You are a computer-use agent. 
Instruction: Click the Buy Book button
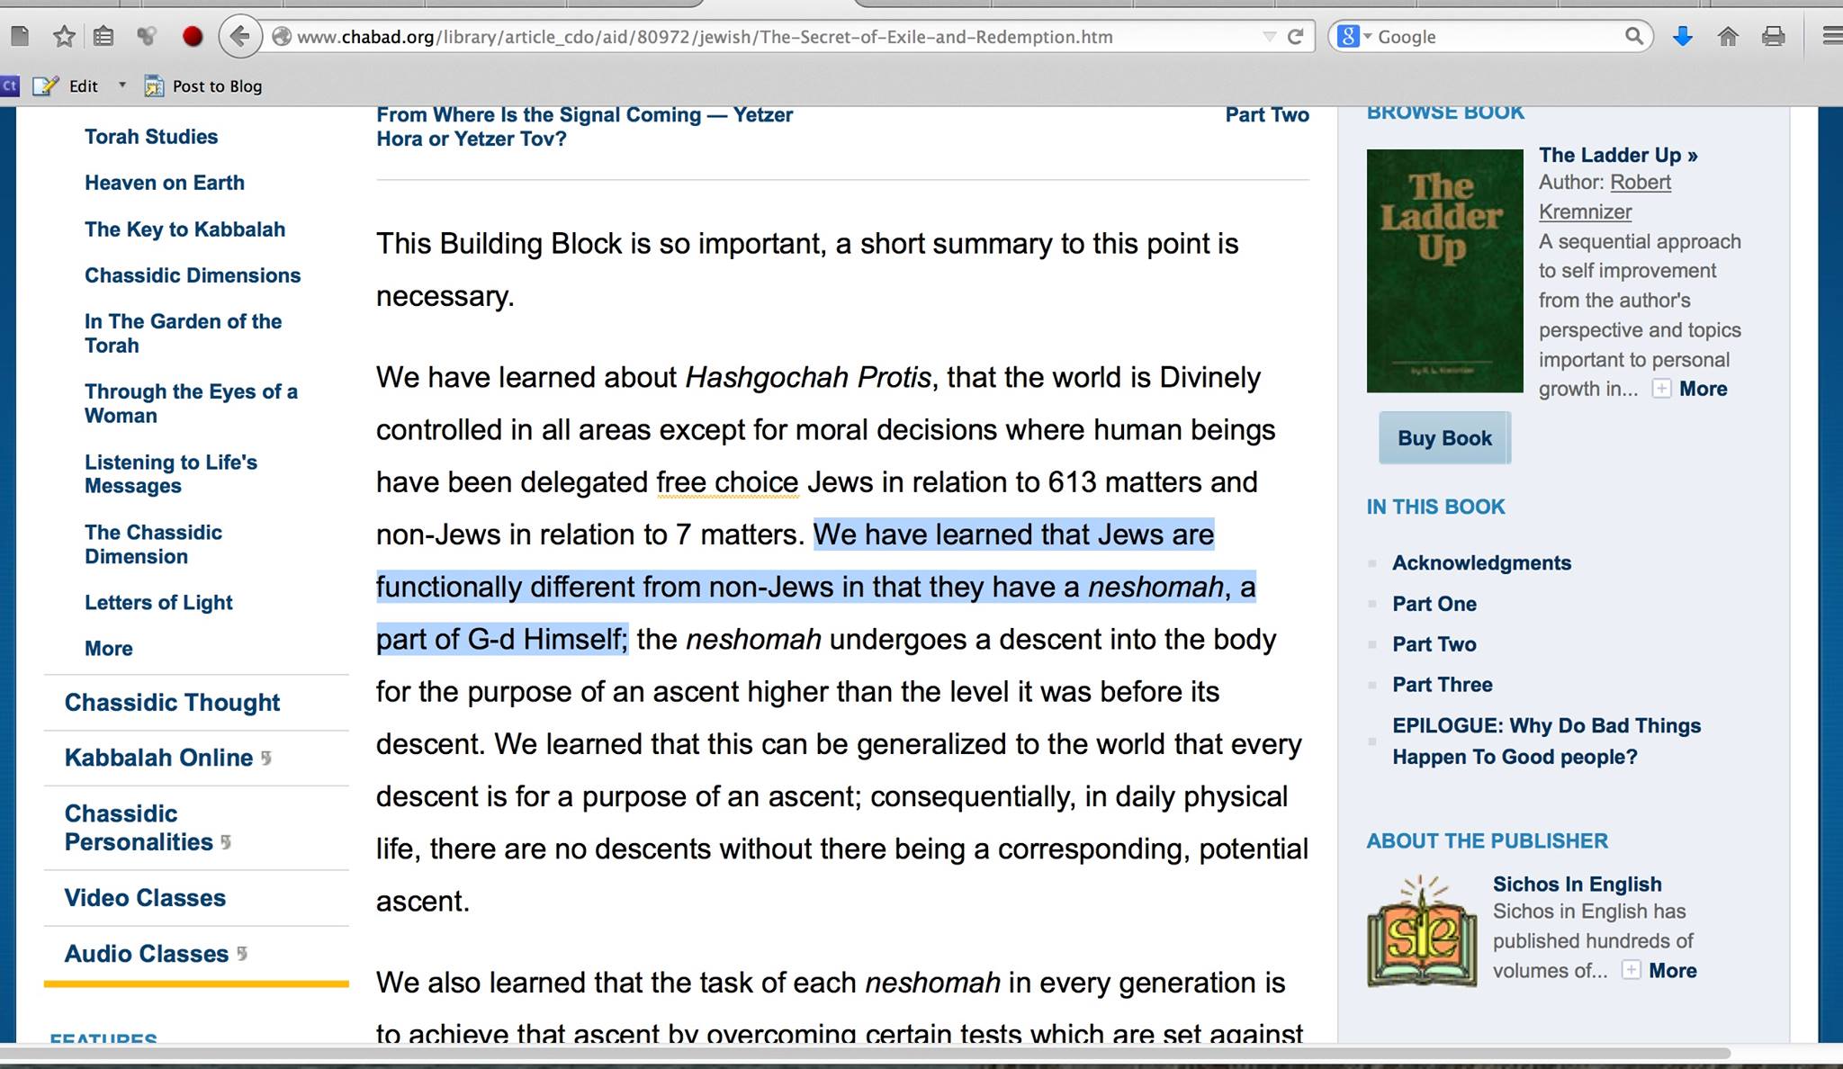tap(1444, 438)
